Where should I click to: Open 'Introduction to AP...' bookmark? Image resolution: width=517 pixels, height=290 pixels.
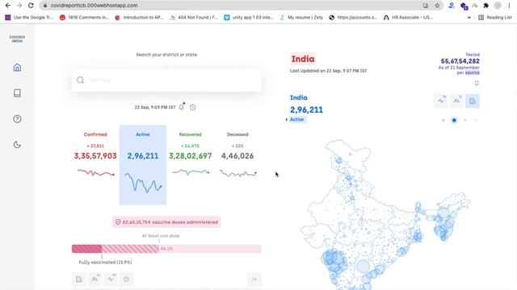(139, 18)
